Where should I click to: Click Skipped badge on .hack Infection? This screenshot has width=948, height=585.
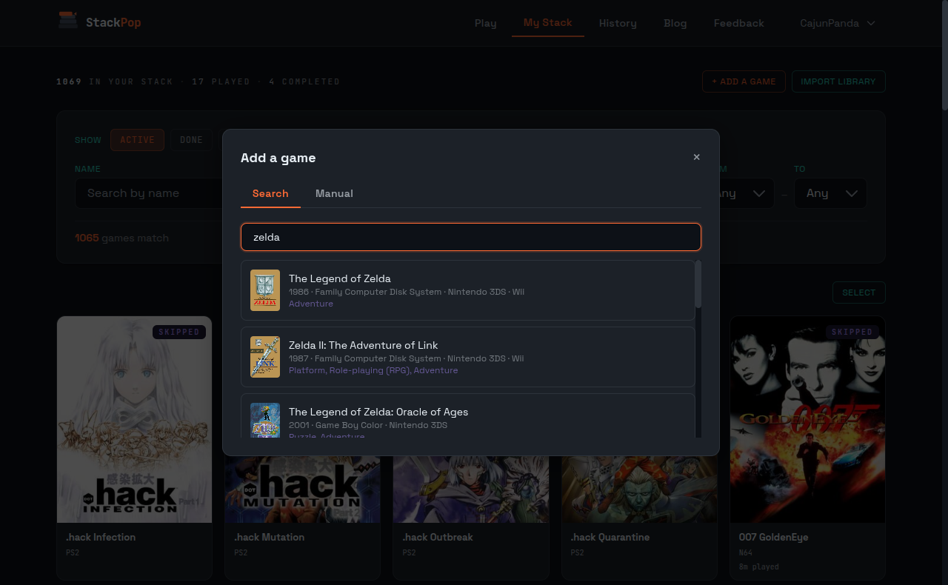179,332
